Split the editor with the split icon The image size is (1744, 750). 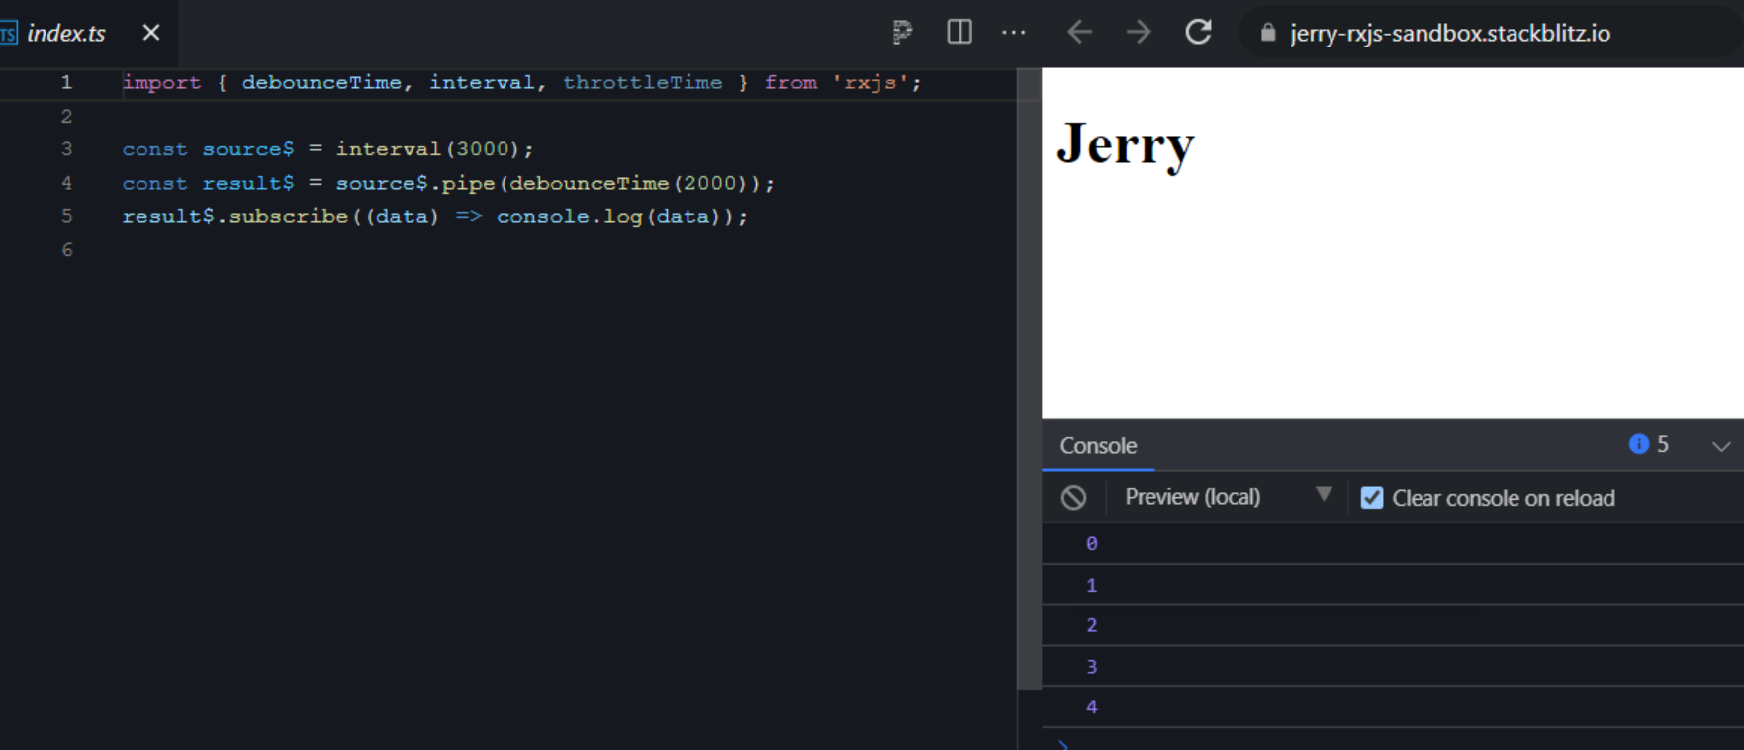960,32
